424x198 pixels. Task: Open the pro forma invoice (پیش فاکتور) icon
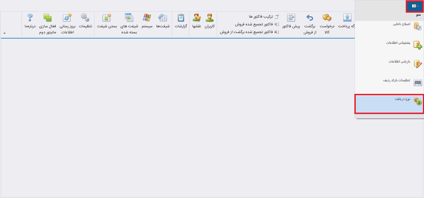coord(291,18)
